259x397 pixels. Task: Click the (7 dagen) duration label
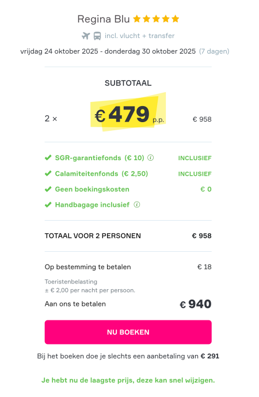pyautogui.click(x=214, y=51)
